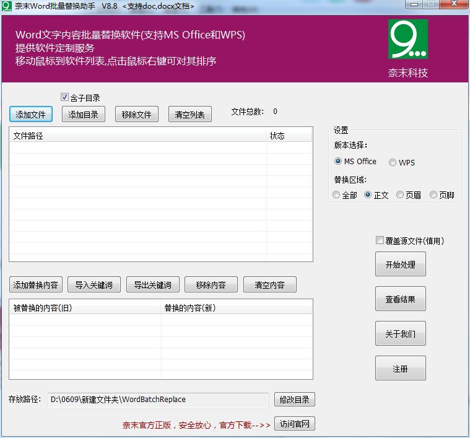The height and width of the screenshot is (438, 470).
Task: Click the 文件路径 column header
Action: (x=138, y=136)
